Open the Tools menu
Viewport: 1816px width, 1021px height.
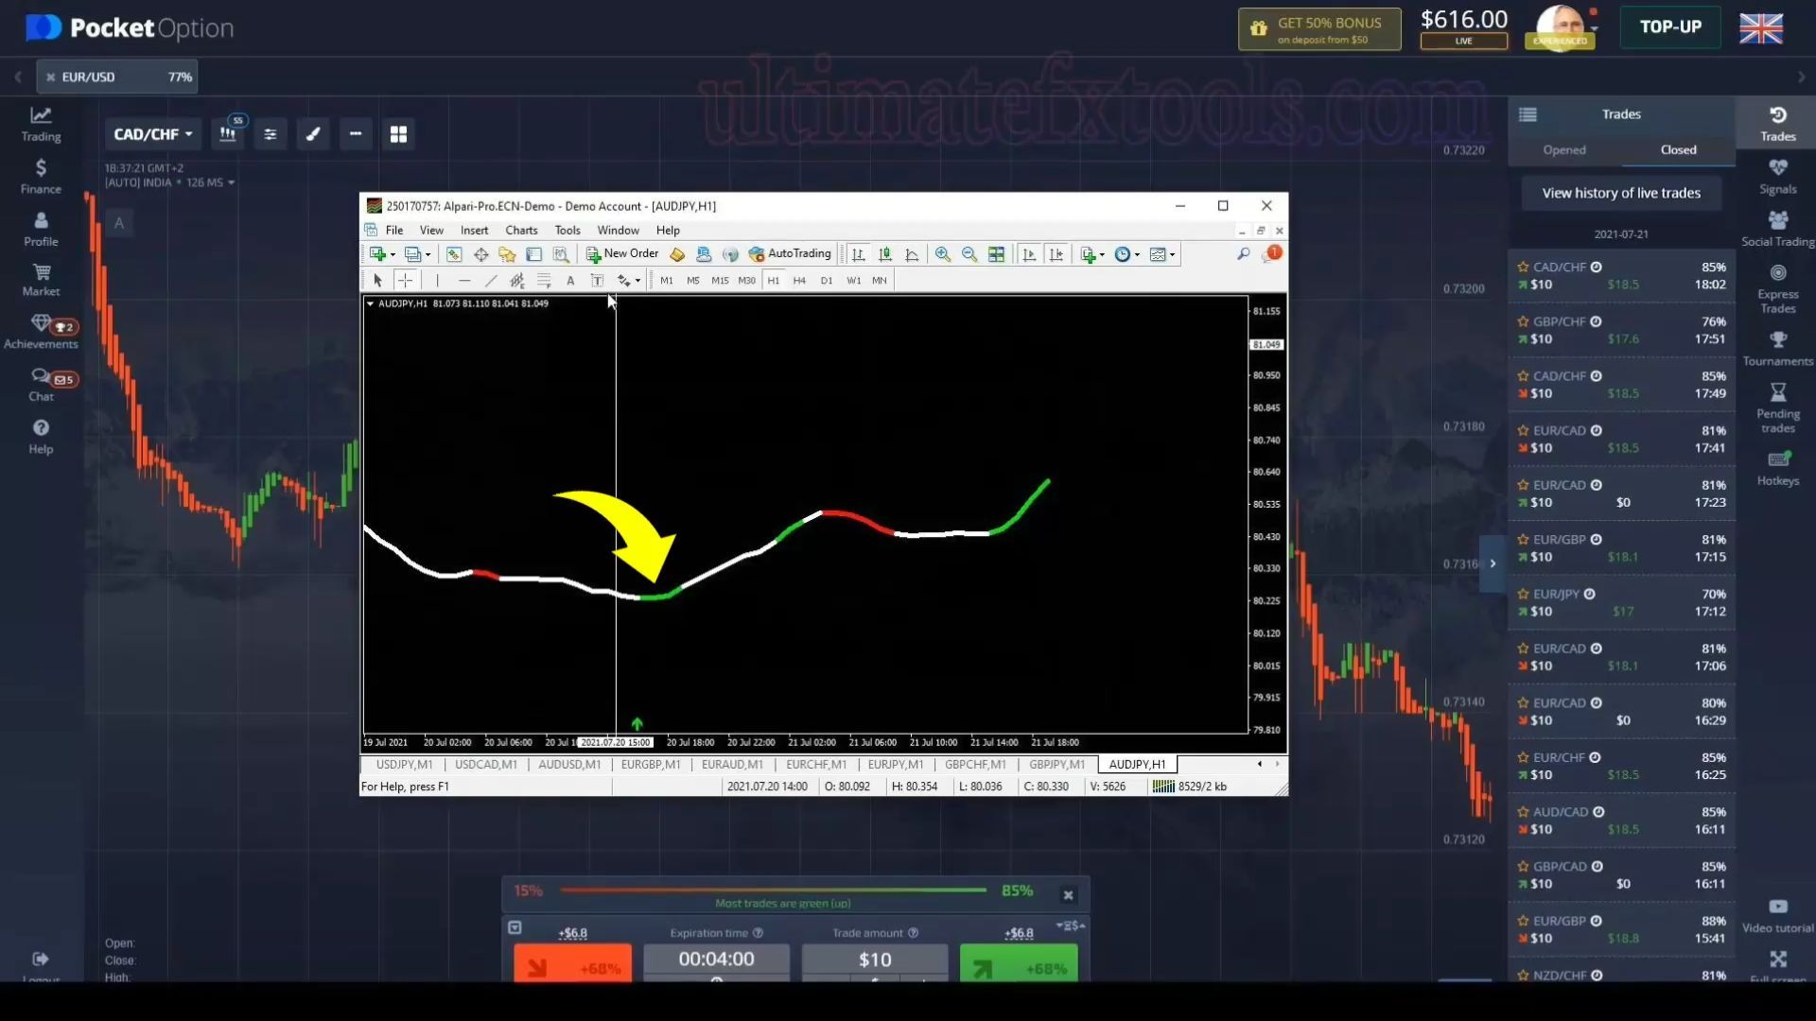coord(567,231)
